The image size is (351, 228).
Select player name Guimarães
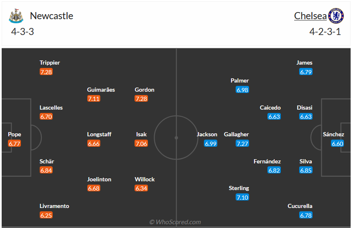pos(101,90)
